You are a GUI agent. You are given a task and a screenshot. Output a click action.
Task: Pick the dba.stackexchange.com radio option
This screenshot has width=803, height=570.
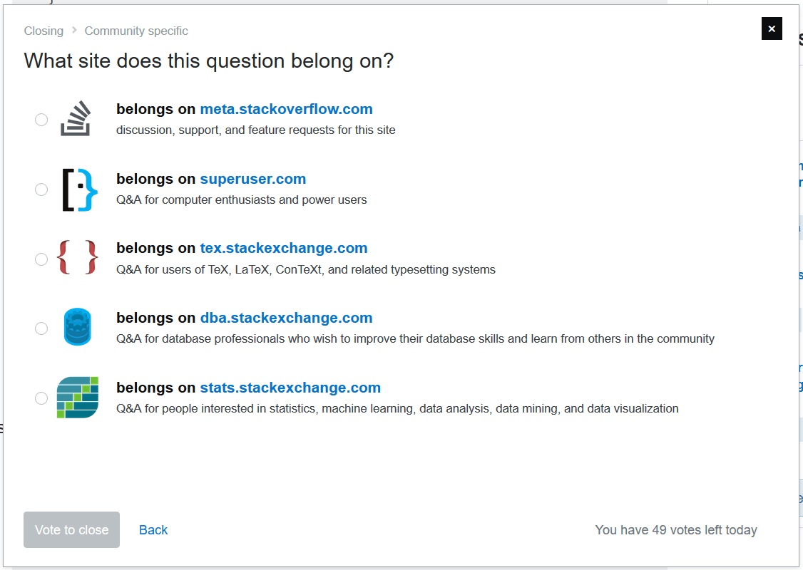coord(41,328)
